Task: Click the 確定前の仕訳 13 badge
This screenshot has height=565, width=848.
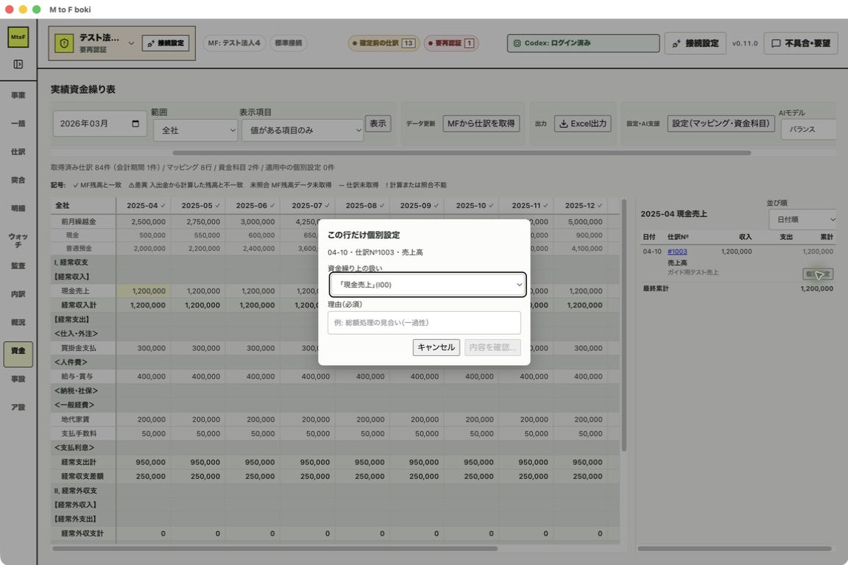Action: [x=384, y=43]
